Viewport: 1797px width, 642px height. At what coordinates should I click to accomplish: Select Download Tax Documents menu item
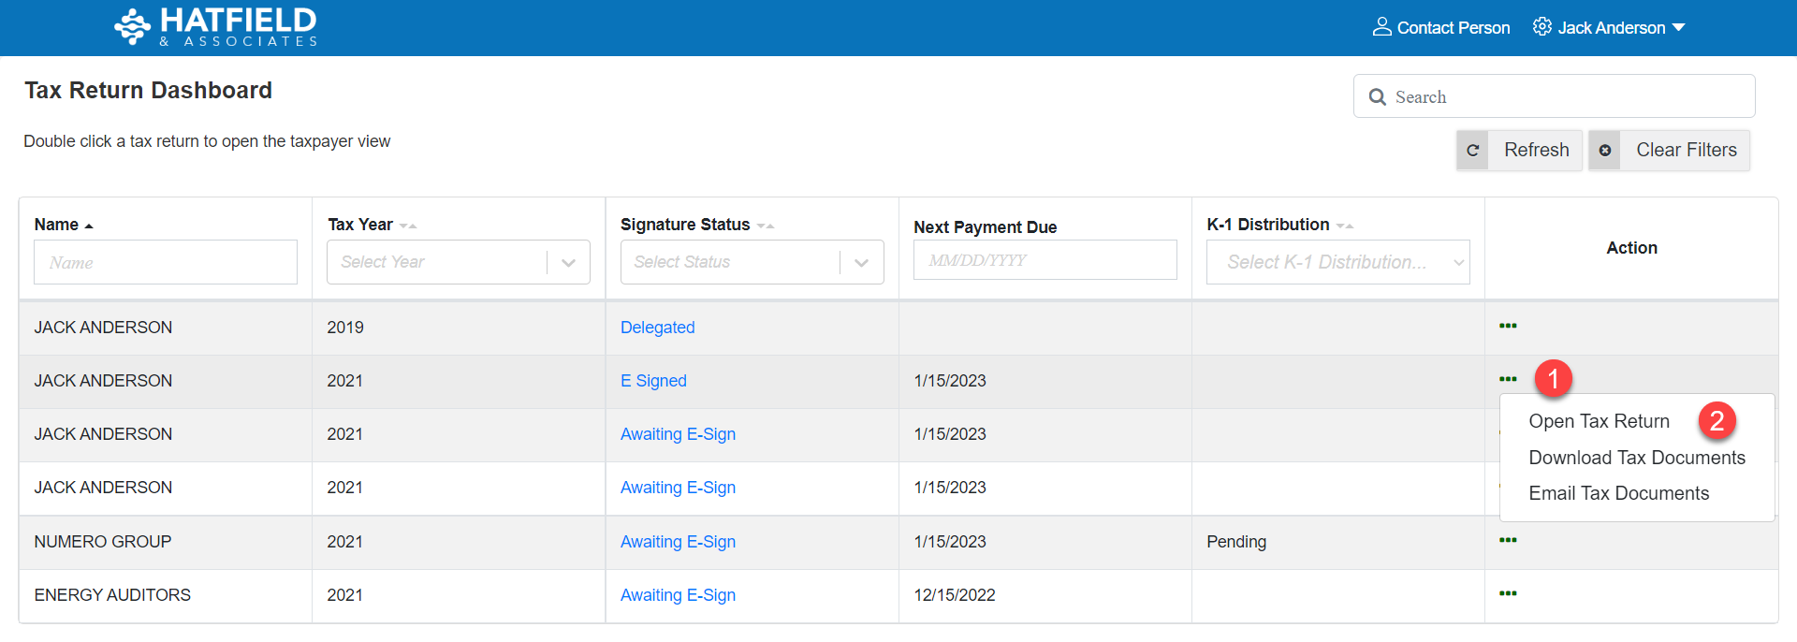pos(1637,458)
